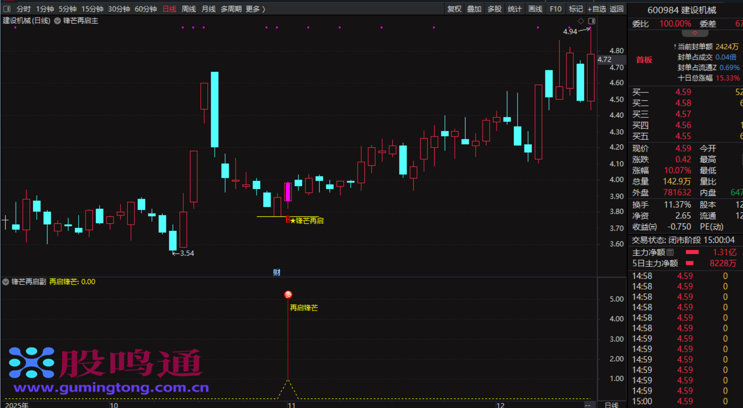This screenshot has height=408, width=743.
Task: Click the red 多 signal icon
Action: click(x=288, y=295)
